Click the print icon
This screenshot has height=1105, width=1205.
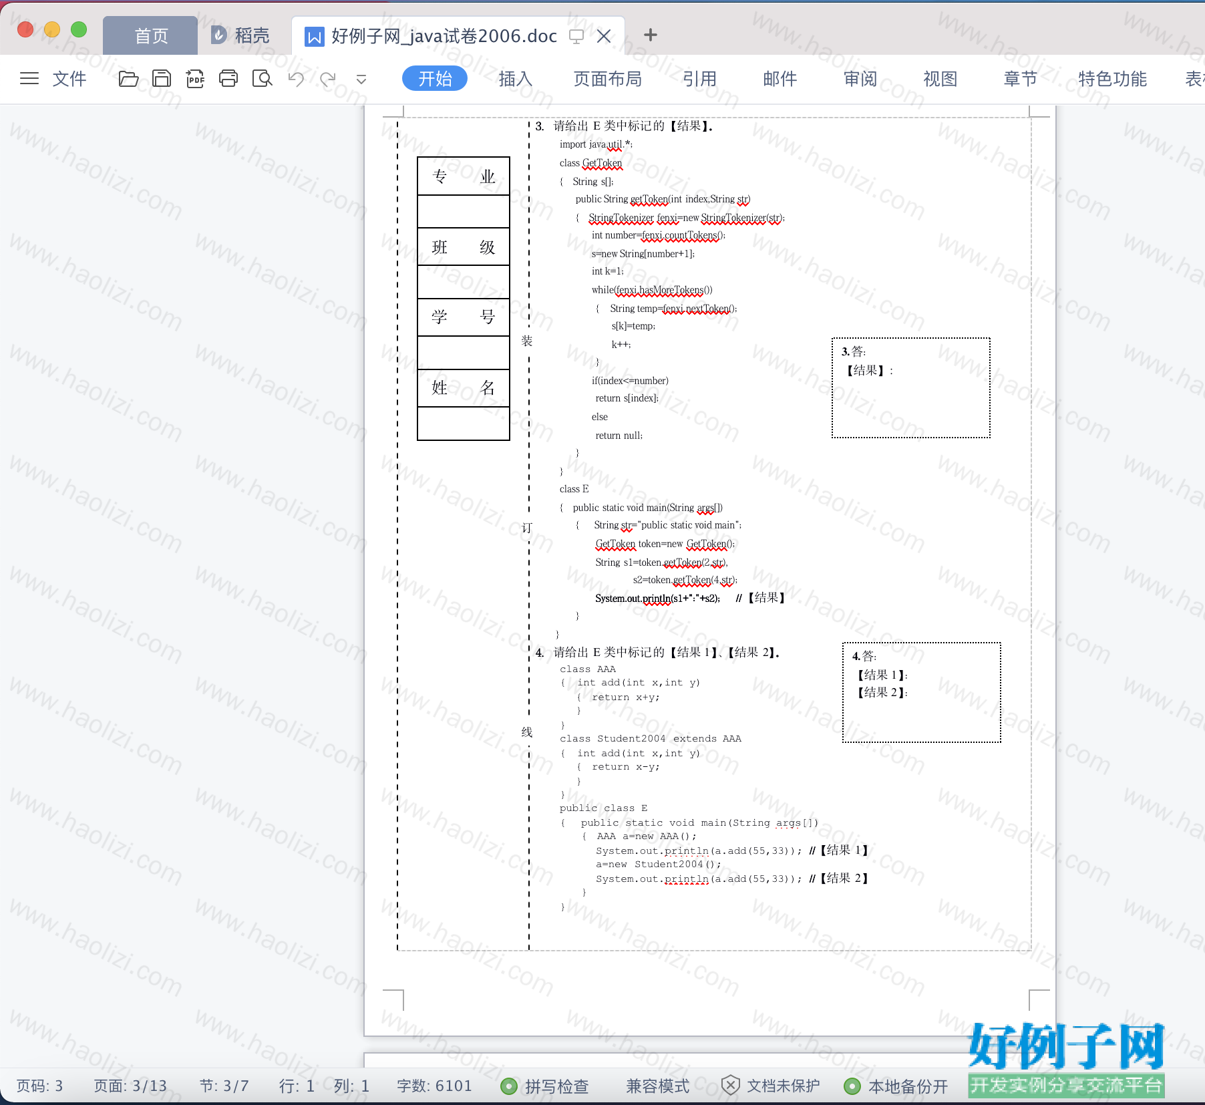pyautogui.click(x=228, y=79)
